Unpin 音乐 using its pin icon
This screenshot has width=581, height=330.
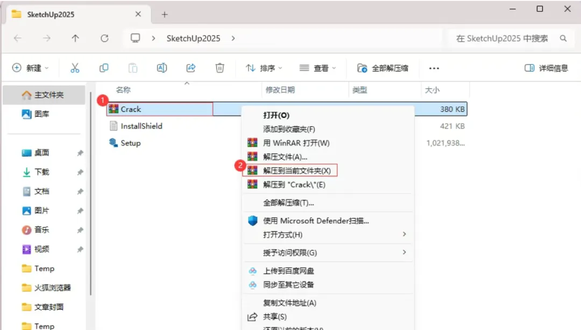80,230
